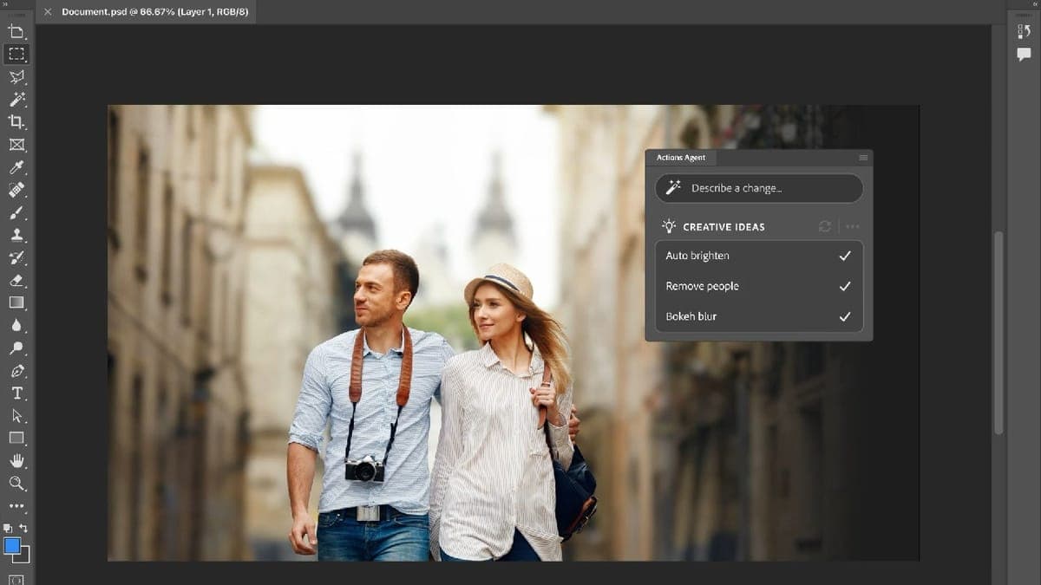
Task: Toggle the checkmark on Bokeh blur
Action: [x=843, y=316]
